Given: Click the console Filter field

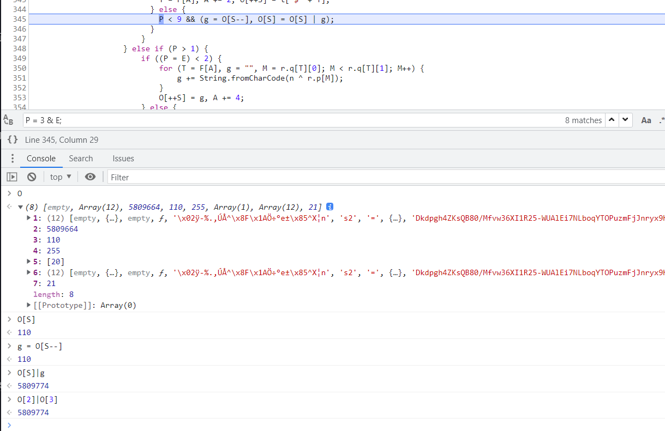Looking at the screenshot, I should coord(382,177).
